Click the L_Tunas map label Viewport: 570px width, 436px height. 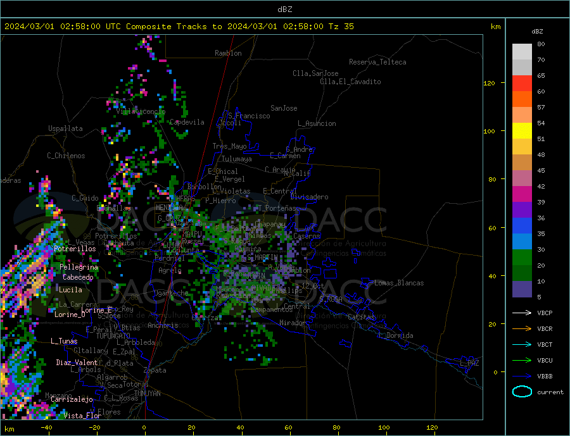pyautogui.click(x=64, y=341)
